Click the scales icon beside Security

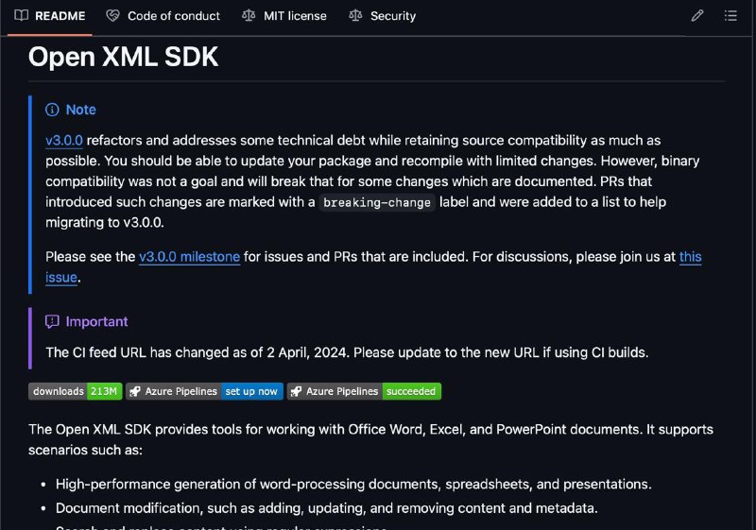[355, 16]
